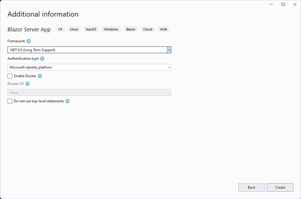Click the Authentication type info icon
This screenshot has height=199, width=301.
[42, 59]
